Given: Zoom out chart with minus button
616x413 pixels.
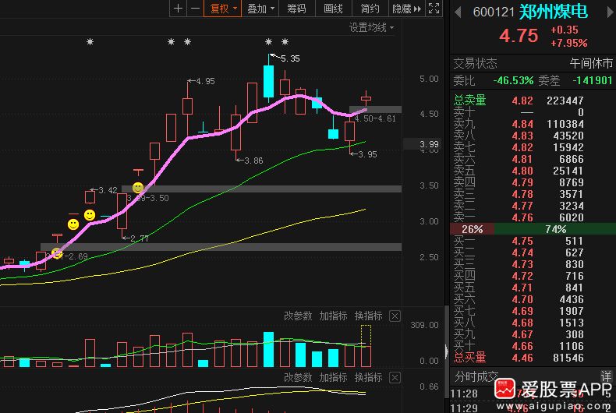Looking at the screenshot, I should coord(195,9).
